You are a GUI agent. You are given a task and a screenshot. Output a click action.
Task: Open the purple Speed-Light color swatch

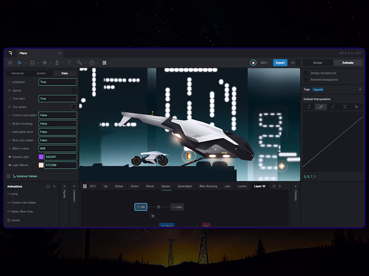[x=41, y=157]
